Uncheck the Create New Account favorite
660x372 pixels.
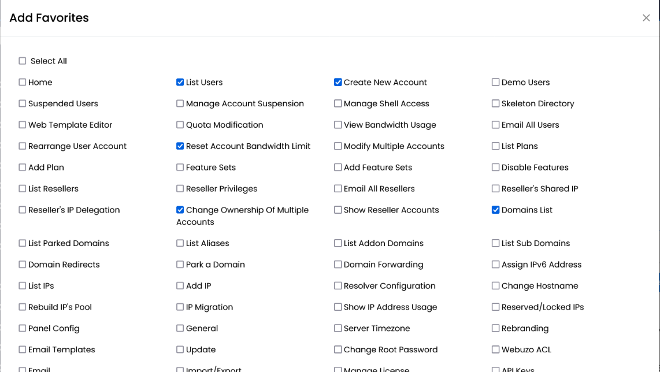coord(338,82)
